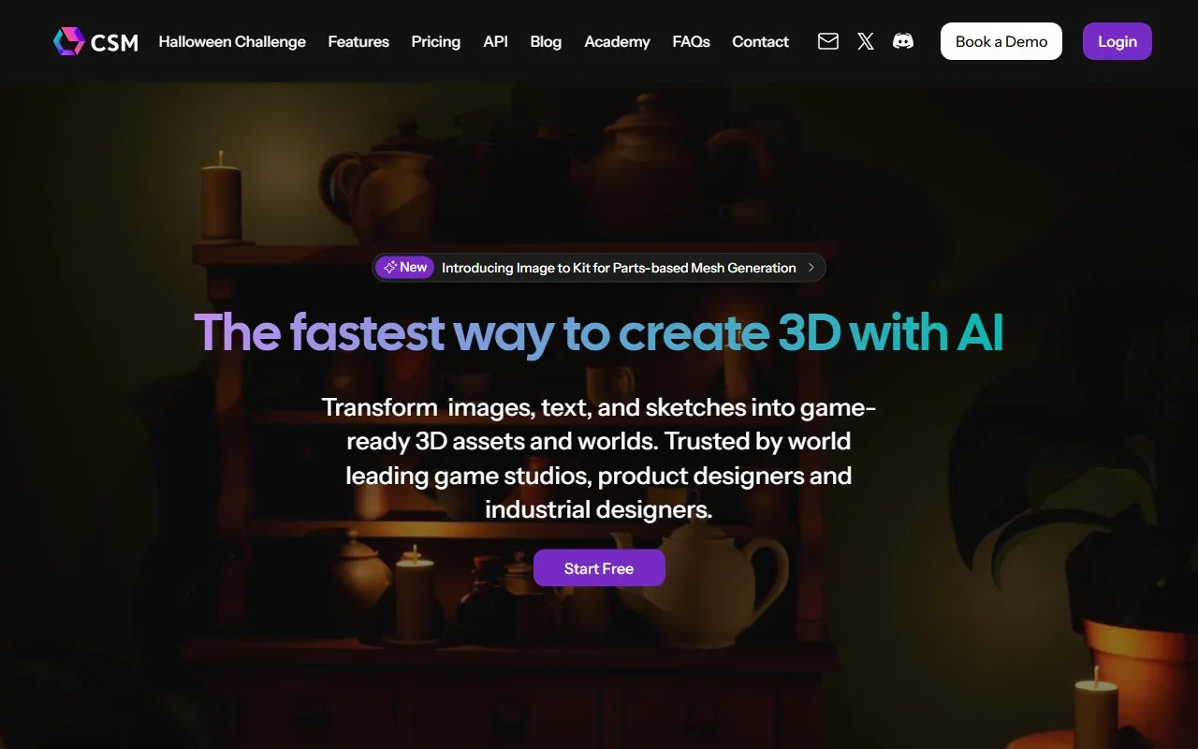Open the Image to Kit announcement link

point(619,268)
